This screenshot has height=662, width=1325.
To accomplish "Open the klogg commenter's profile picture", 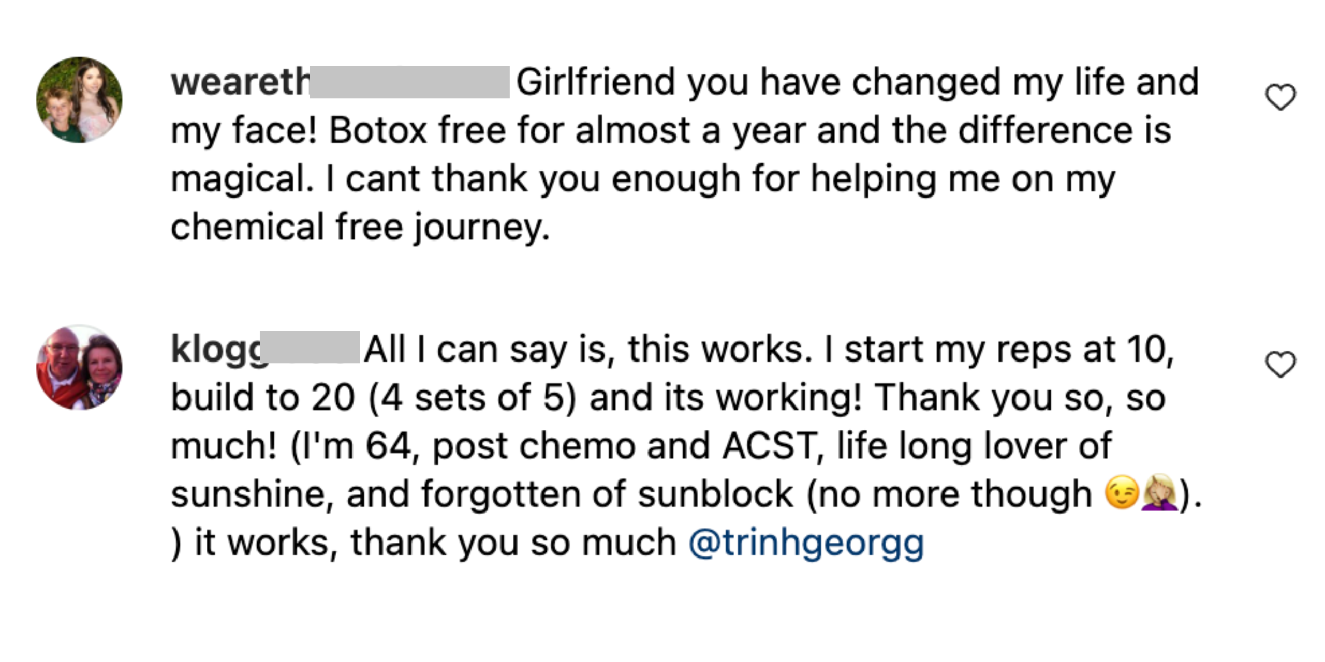I will (79, 367).
